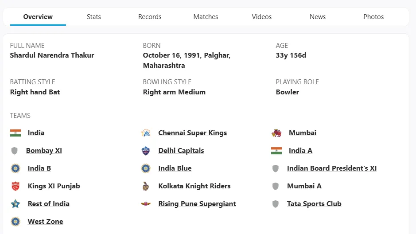
Task: Click the Chennai Super Kings logo
Action: click(146, 133)
